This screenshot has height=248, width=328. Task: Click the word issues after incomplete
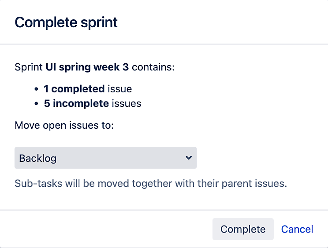(127, 103)
